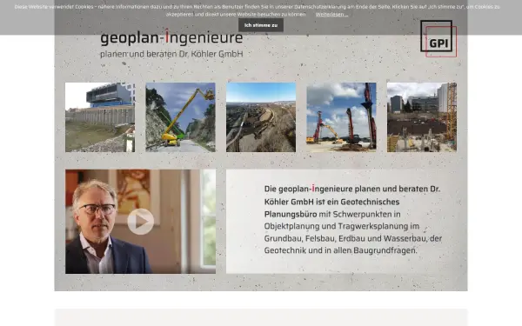Open the yellow boom lift rock face thumbnail
Image resolution: width=522 pixels, height=326 pixels.
coord(180,117)
